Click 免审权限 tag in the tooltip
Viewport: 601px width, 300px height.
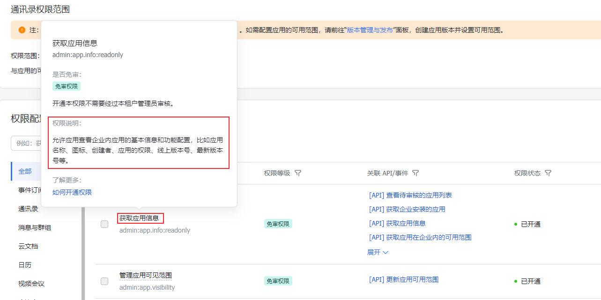click(67, 86)
